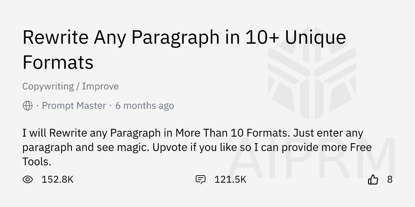Viewport: 415px width, 207px height.
Task: Click the 121.5K comments count
Action: pyautogui.click(x=230, y=179)
